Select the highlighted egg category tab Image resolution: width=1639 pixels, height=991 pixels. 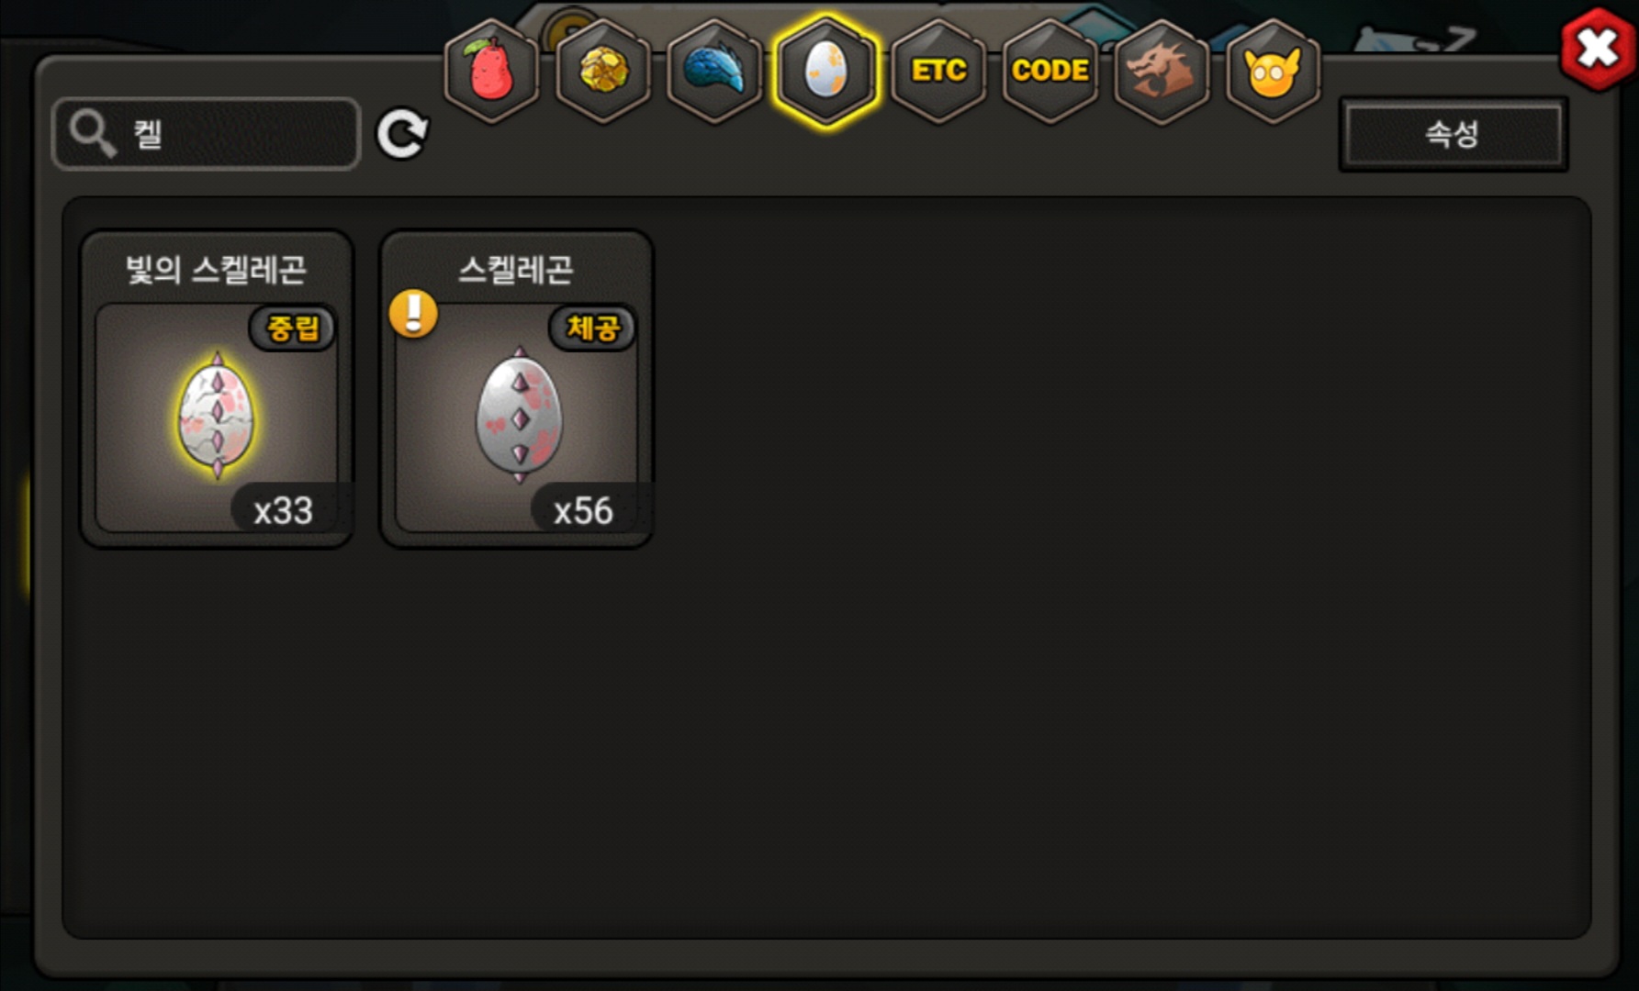click(x=826, y=71)
